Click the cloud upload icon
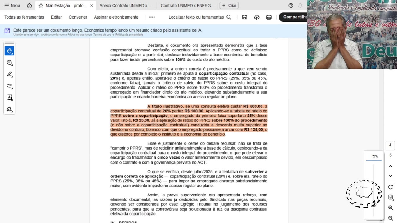397x223 pixels. coord(257,17)
